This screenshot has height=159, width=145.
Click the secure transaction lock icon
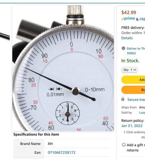[x=123, y=99]
